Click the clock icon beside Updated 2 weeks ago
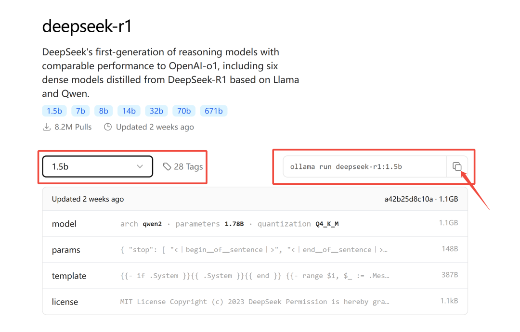 pos(108,127)
